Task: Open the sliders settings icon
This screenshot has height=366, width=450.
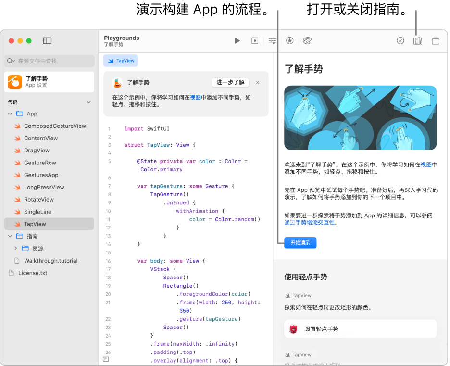Action: [x=272, y=41]
